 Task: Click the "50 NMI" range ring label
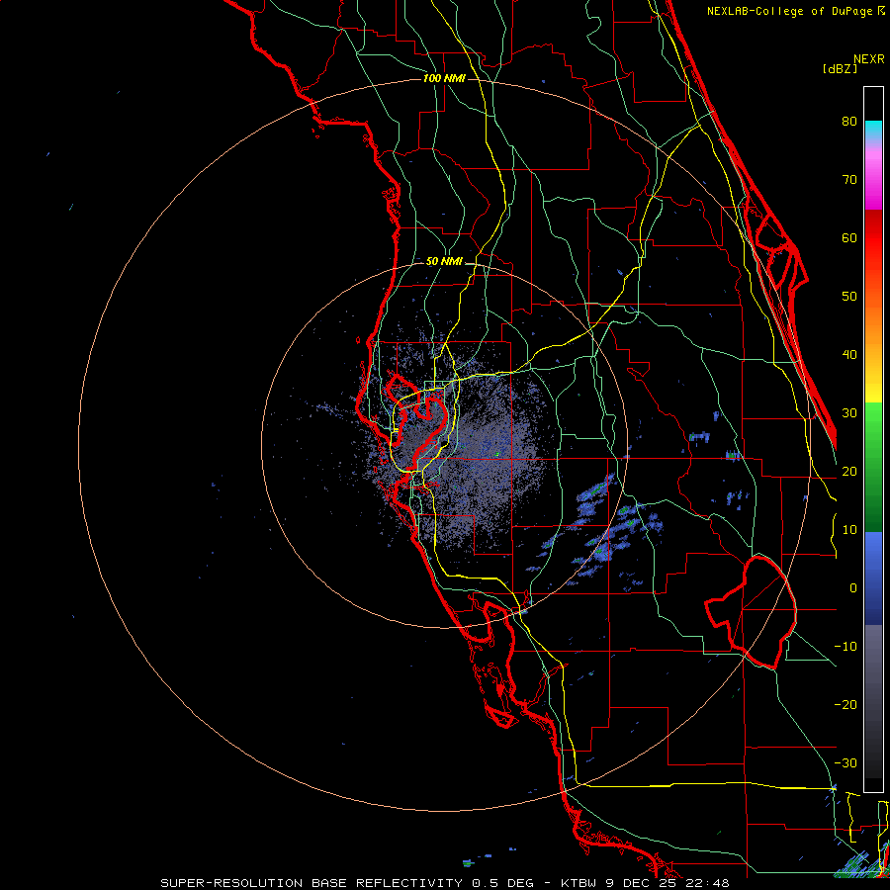click(x=444, y=262)
